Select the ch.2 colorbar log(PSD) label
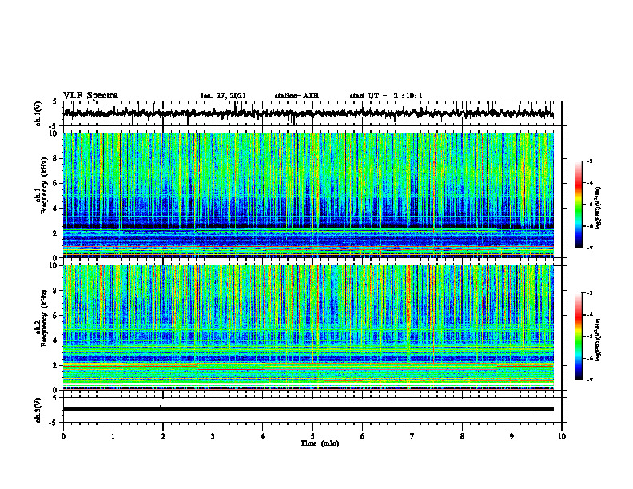 pos(598,340)
